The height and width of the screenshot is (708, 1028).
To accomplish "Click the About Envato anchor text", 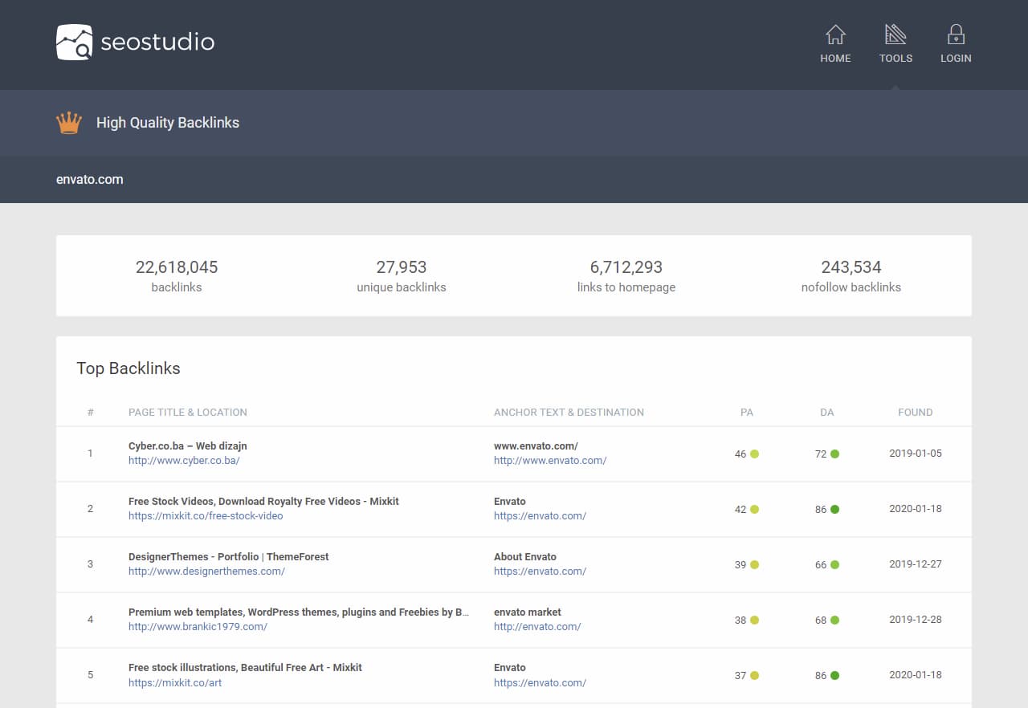I will tap(525, 557).
